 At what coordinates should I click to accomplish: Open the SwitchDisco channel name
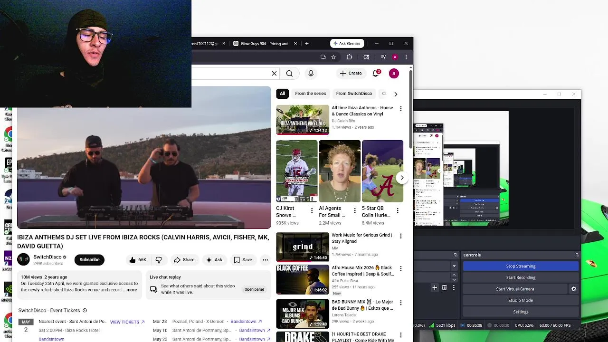pos(47,257)
